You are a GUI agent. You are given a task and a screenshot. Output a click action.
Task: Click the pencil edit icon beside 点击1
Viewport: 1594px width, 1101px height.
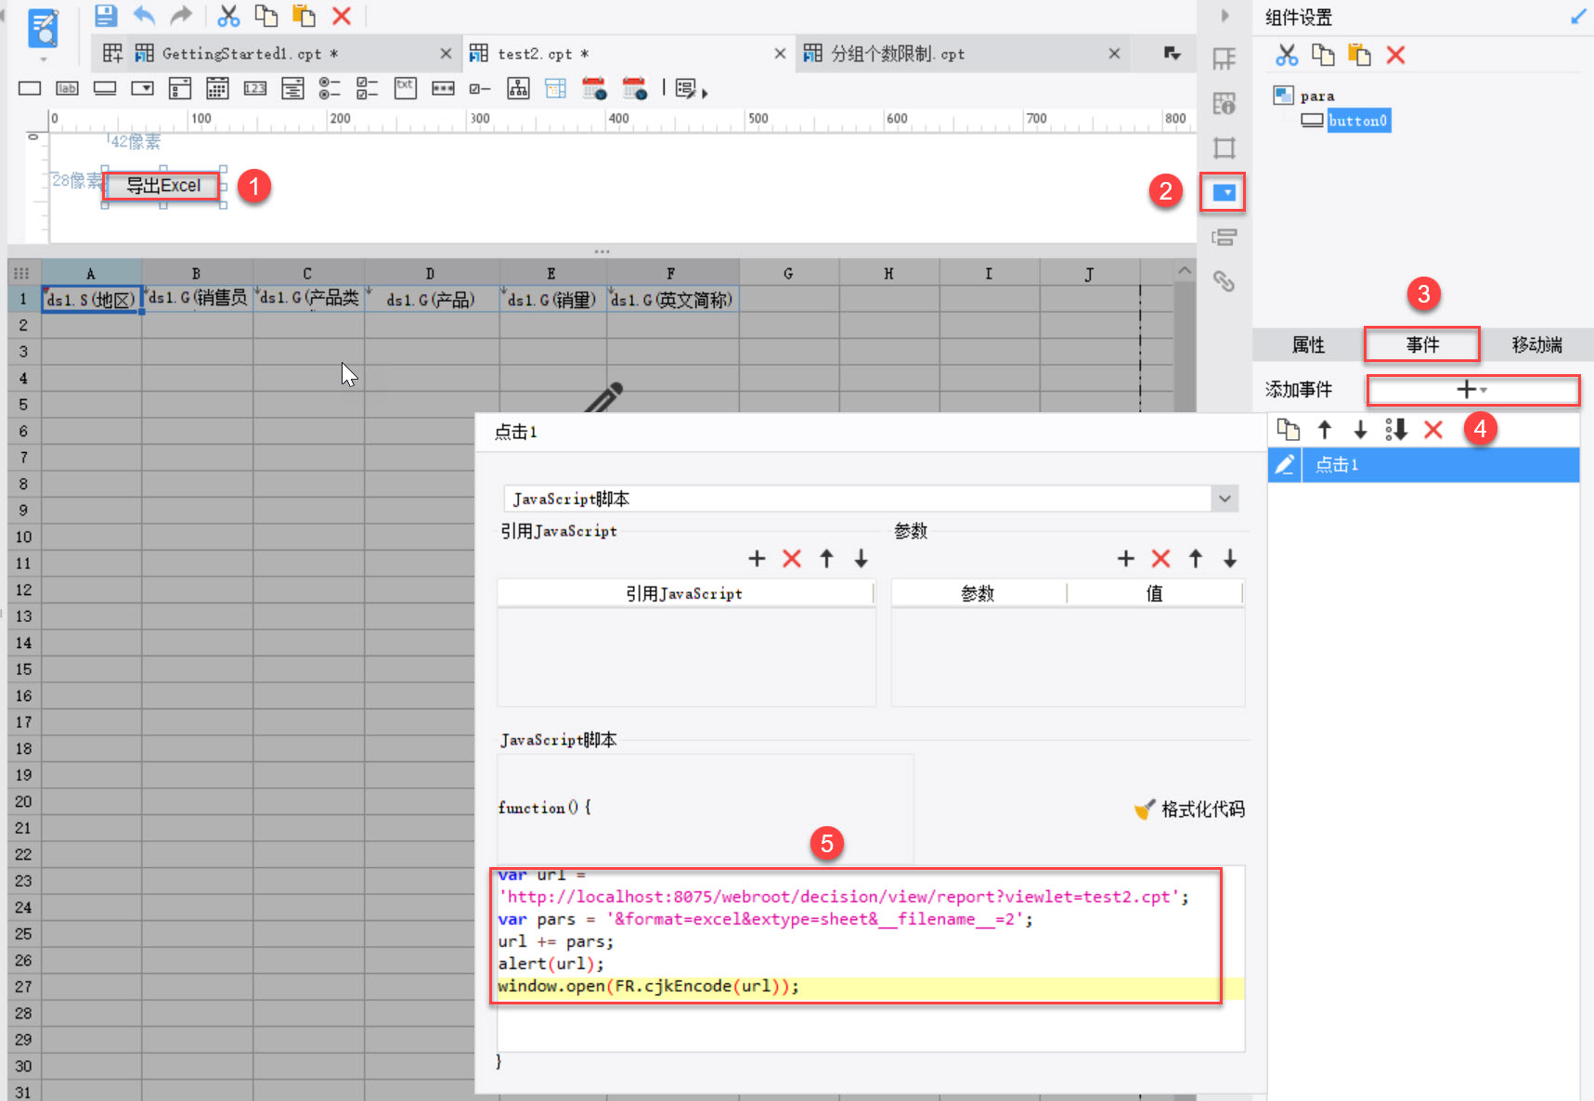1285,465
